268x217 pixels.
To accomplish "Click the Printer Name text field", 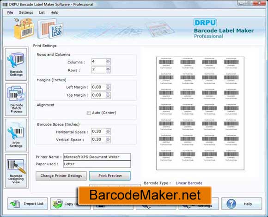I will [97, 157].
